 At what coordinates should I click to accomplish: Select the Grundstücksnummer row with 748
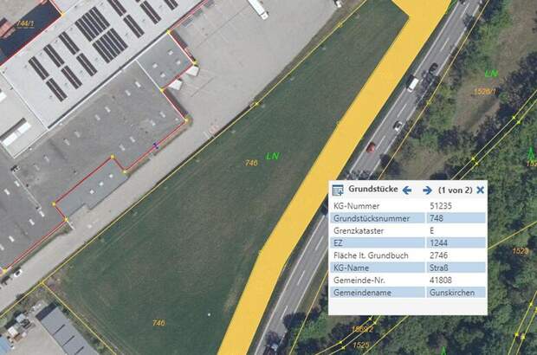pyautogui.click(x=408, y=218)
